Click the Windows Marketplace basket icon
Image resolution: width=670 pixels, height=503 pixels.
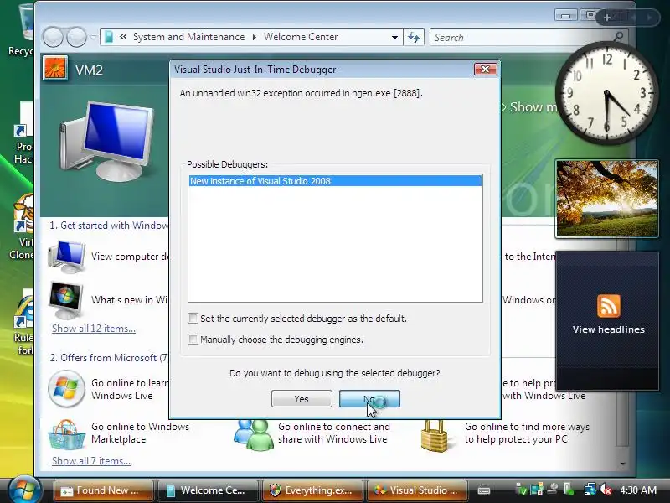[x=66, y=434]
